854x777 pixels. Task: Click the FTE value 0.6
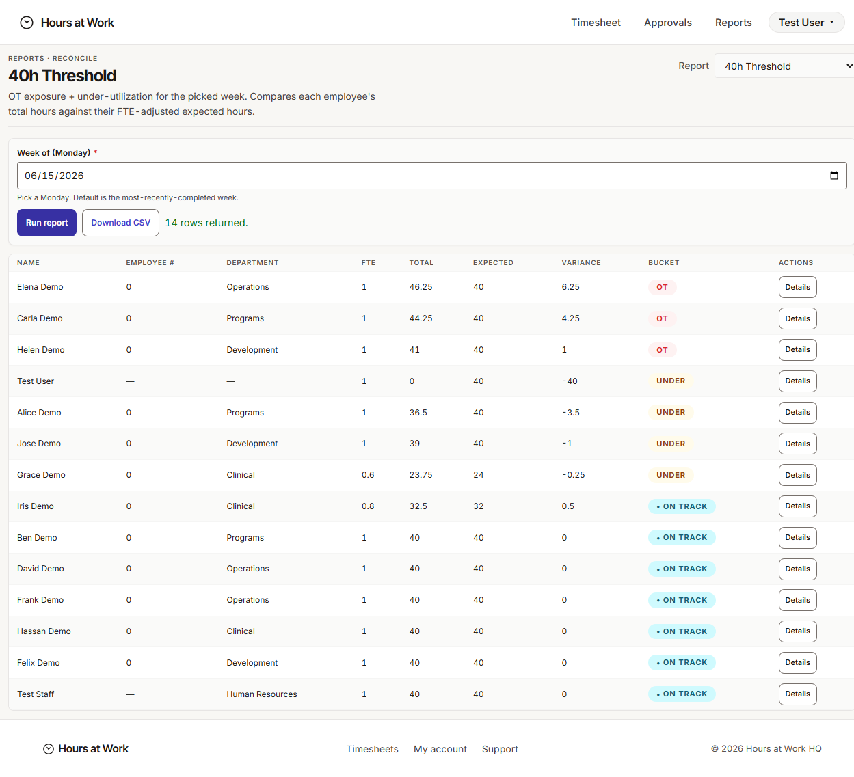click(x=368, y=475)
